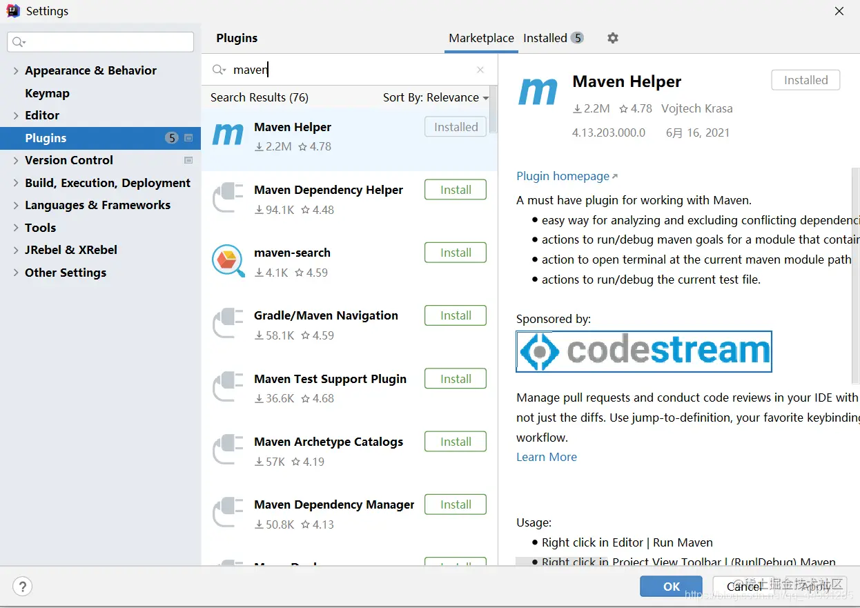860x608 pixels.
Task: Click the Cancel button
Action: point(744,587)
